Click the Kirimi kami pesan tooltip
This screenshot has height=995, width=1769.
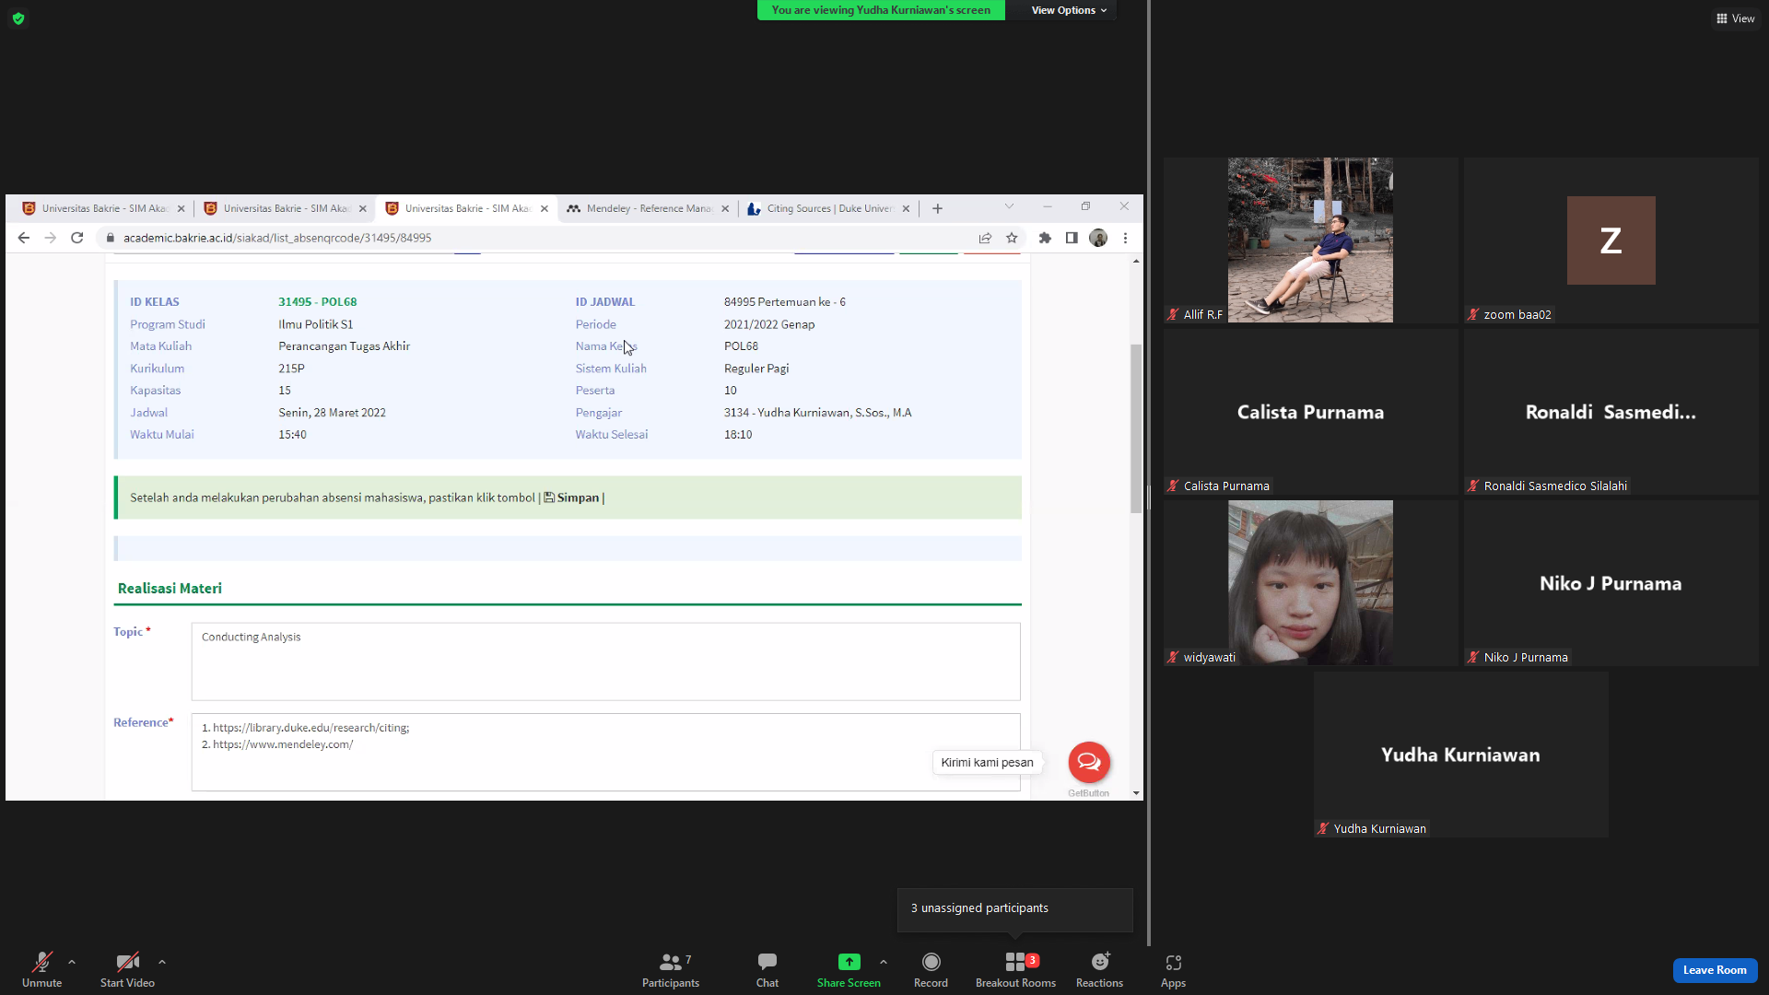click(x=987, y=763)
